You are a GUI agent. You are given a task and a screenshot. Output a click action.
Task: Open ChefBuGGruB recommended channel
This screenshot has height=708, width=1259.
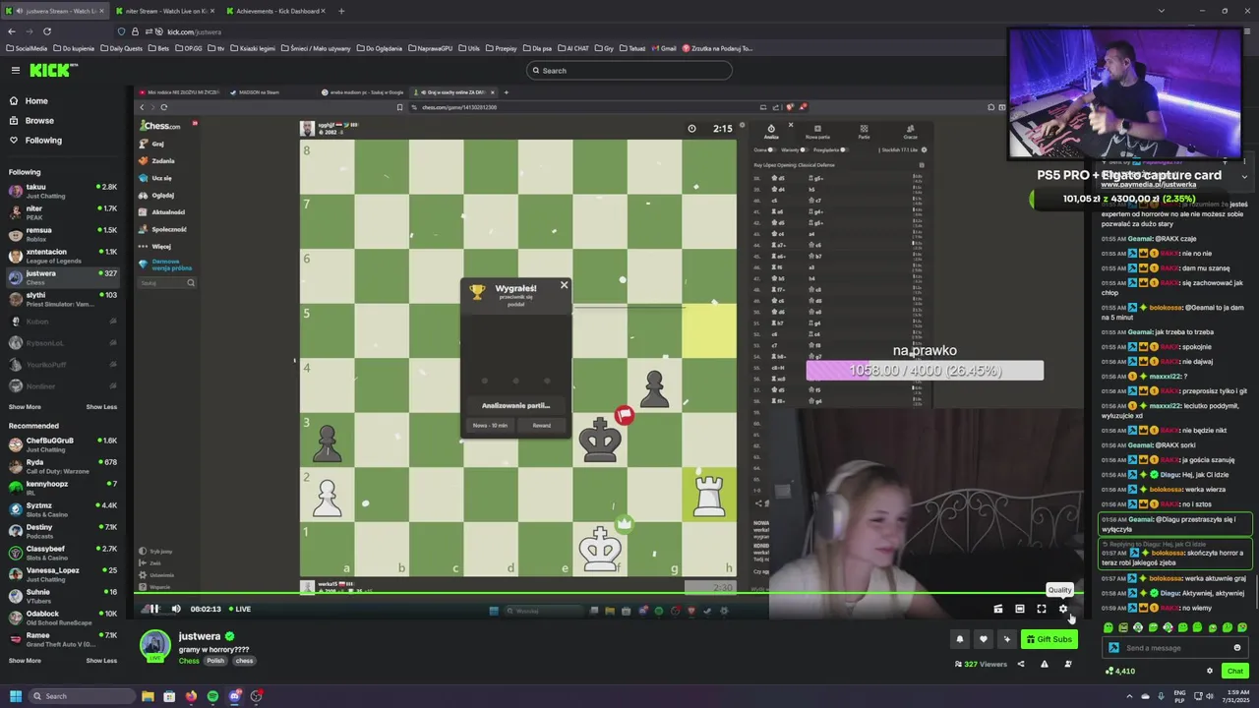[63, 444]
